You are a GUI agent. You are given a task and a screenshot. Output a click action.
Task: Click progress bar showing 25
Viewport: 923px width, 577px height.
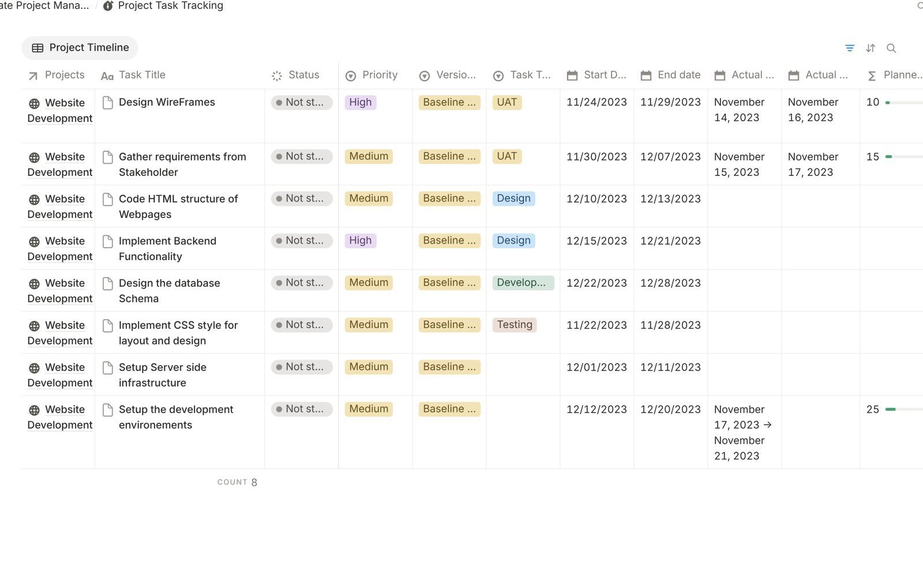pyautogui.click(x=904, y=410)
